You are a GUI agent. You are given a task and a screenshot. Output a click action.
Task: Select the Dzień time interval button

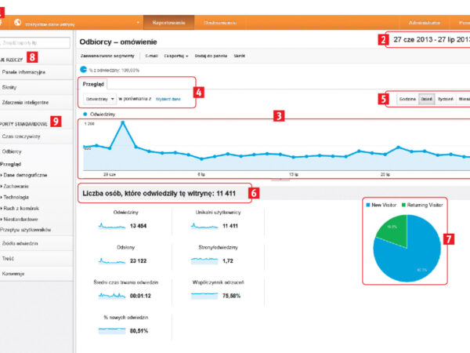pos(428,99)
